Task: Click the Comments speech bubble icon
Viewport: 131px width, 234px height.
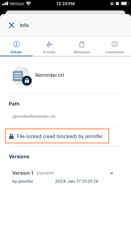Action: (x=115, y=44)
